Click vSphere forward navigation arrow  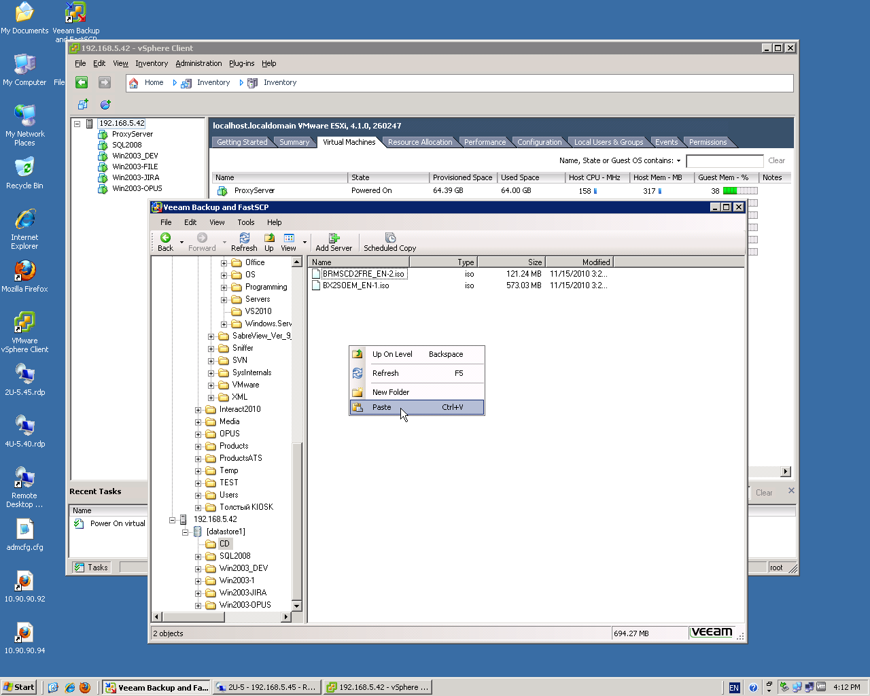click(x=104, y=82)
